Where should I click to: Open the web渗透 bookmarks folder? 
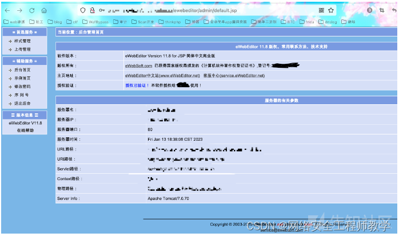click(x=14, y=22)
